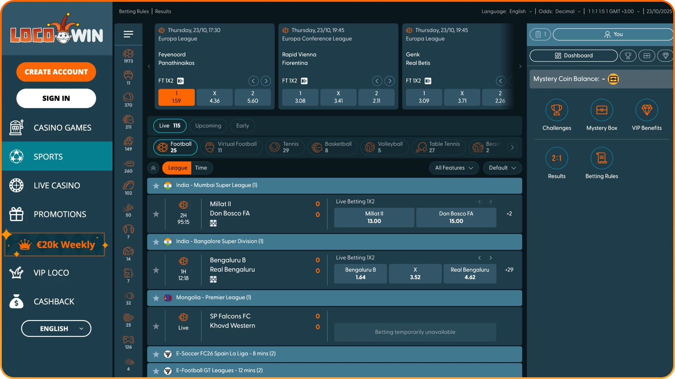
Task: Open the Odds Decimal format dropdown
Action: pos(568,11)
